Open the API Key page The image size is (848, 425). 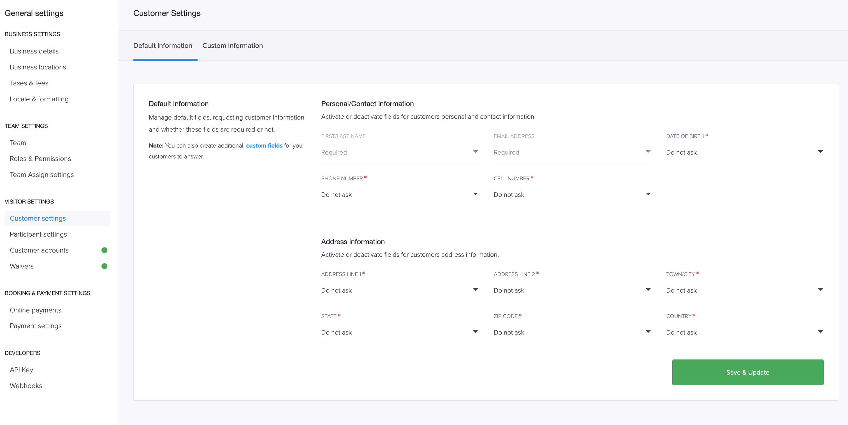tap(21, 370)
